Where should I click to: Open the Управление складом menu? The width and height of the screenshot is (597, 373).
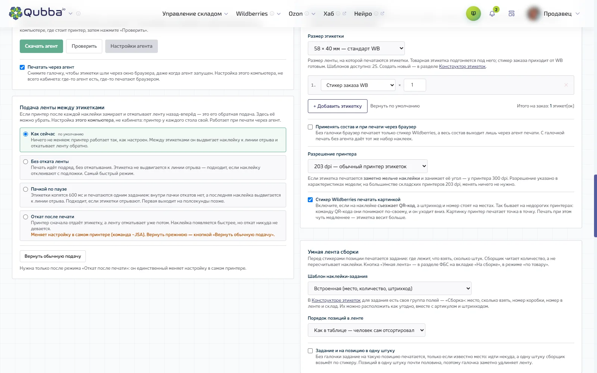coord(195,13)
